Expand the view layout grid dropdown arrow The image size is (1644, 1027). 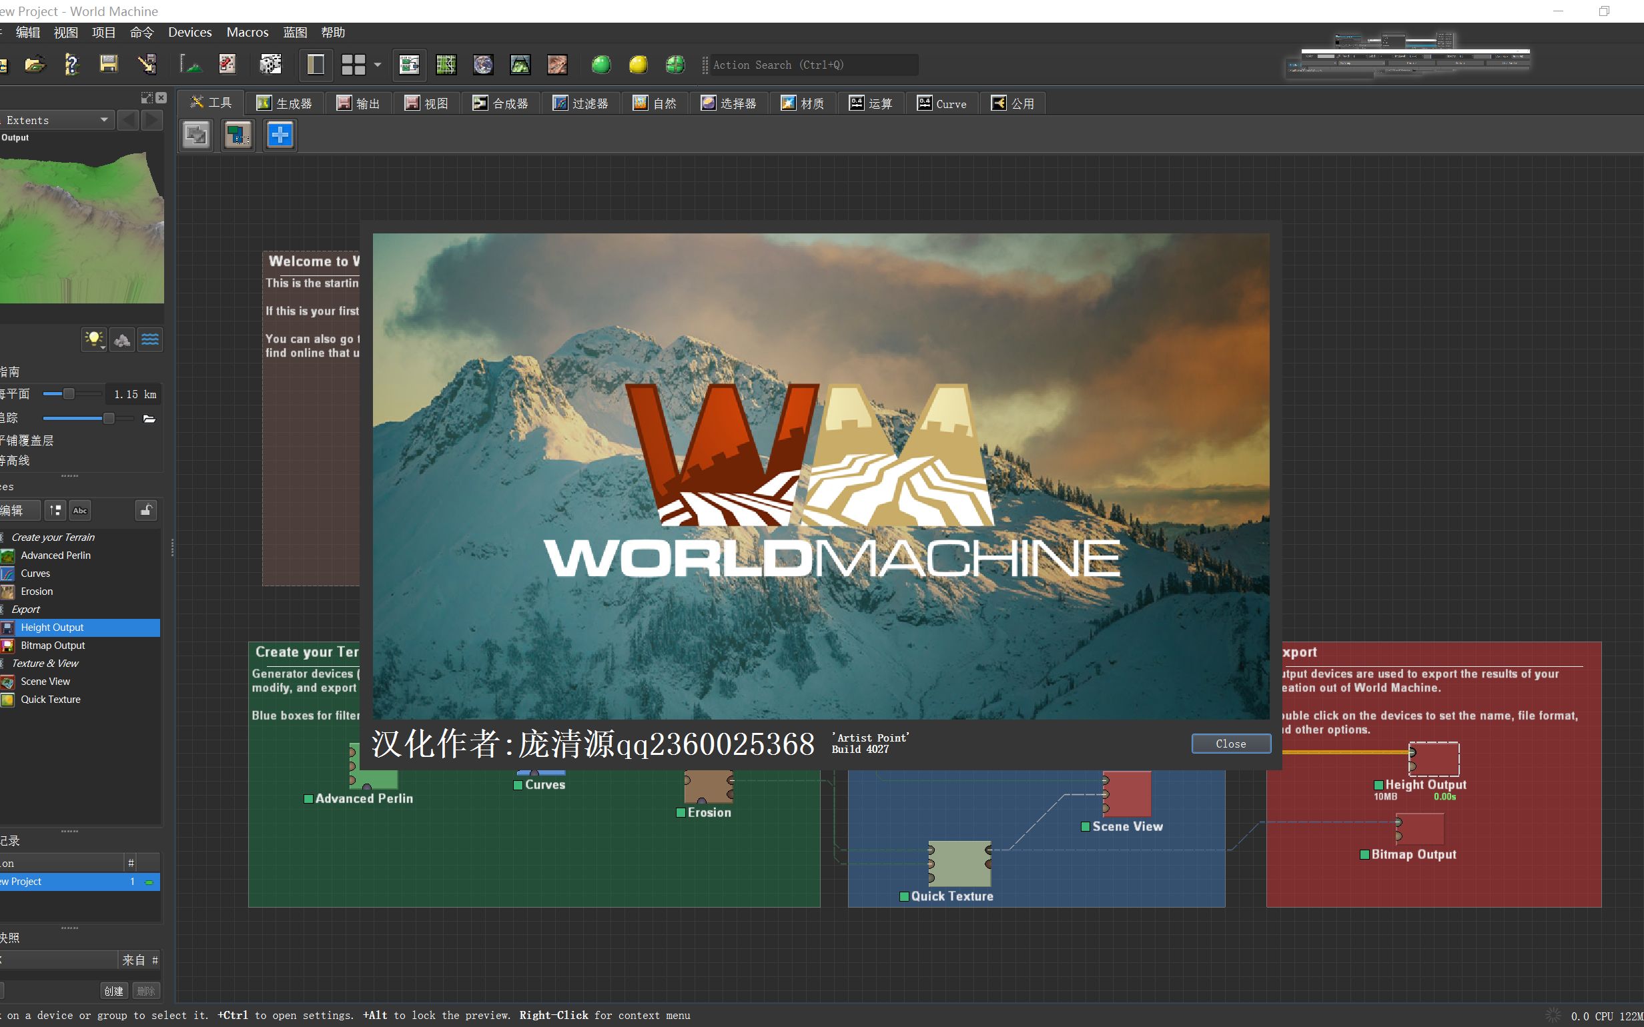tap(378, 65)
